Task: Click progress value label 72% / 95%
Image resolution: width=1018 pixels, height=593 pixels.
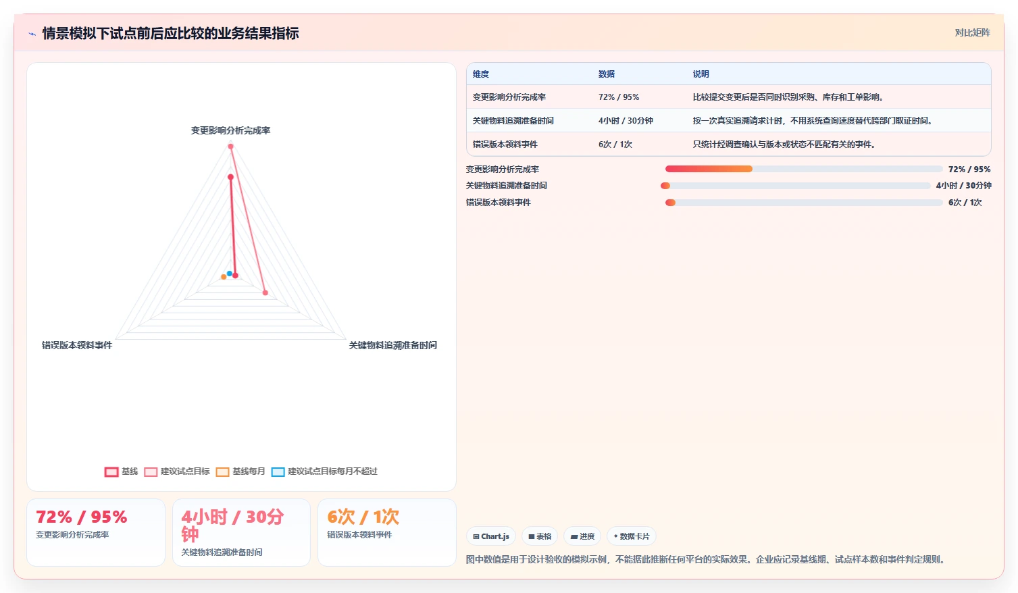Action: 969,170
